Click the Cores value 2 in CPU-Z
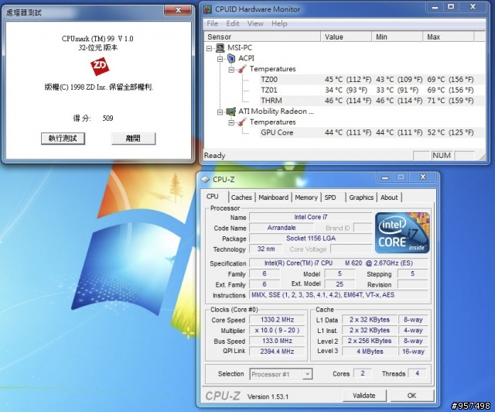The width and height of the screenshot is (495, 412). (363, 373)
